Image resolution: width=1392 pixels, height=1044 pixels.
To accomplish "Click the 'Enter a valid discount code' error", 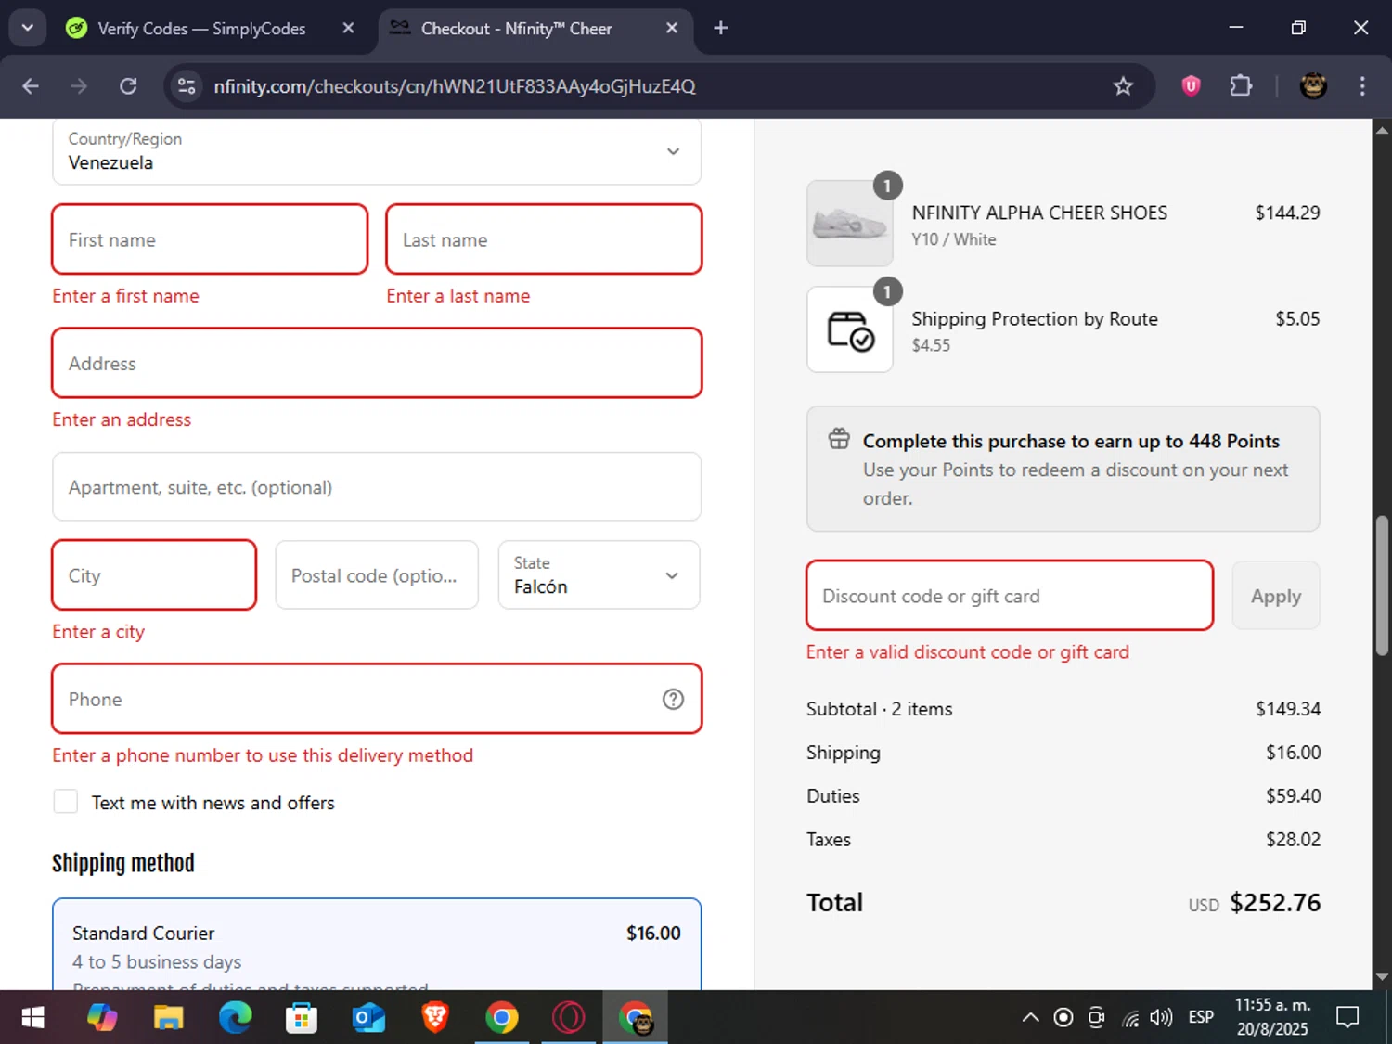I will [968, 651].
